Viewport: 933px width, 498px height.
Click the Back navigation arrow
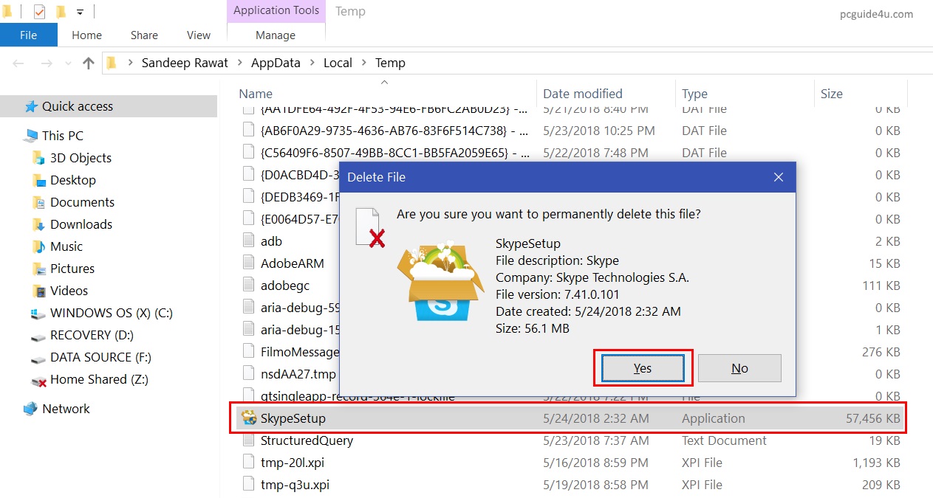coord(19,63)
